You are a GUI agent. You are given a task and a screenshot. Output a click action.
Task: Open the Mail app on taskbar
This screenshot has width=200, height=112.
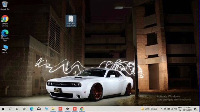pyautogui.click(x=39, y=109)
